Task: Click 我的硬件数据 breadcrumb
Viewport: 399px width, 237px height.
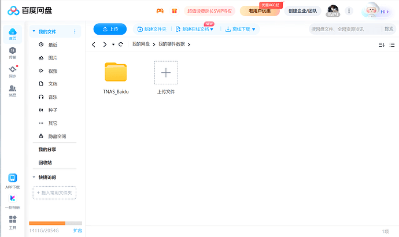Action: 172,45
